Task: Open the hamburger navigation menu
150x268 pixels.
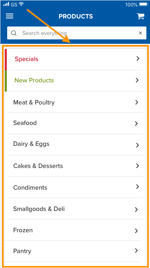Action: (10, 16)
